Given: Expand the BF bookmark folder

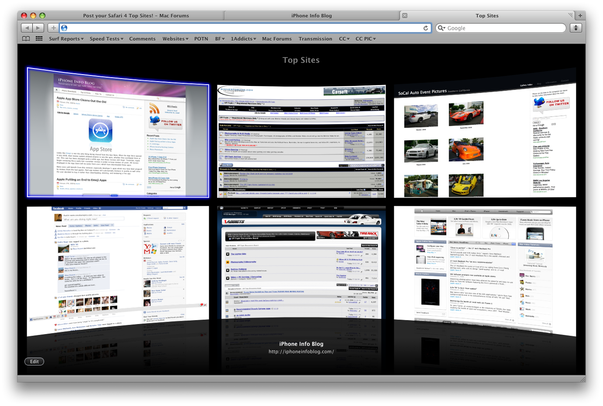Looking at the screenshot, I should click(x=220, y=39).
